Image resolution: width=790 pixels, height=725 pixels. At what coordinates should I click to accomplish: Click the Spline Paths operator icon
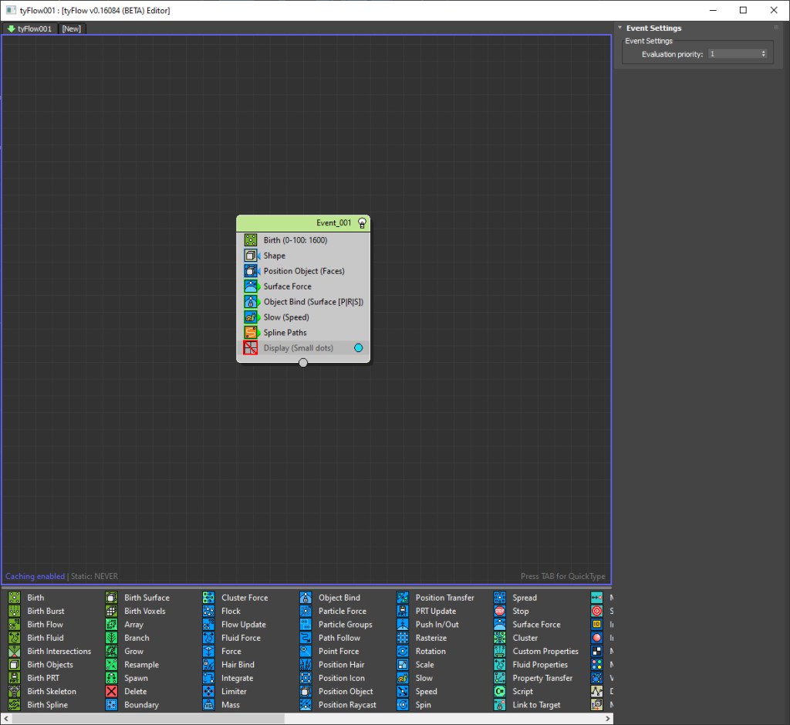(x=251, y=333)
